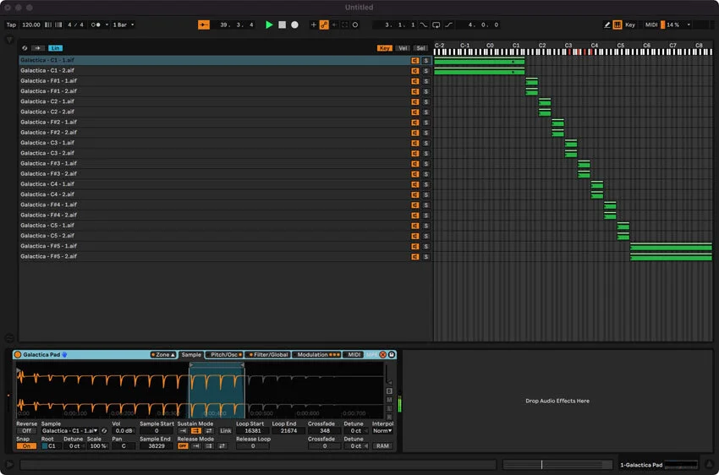
Task: Click the Loop Start value 16381
Action: click(253, 431)
